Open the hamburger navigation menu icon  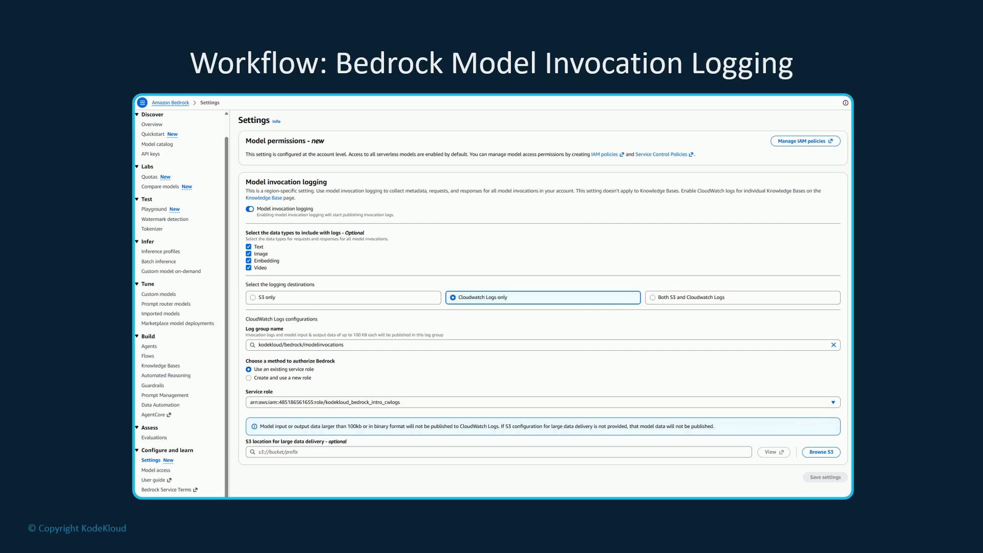point(142,102)
